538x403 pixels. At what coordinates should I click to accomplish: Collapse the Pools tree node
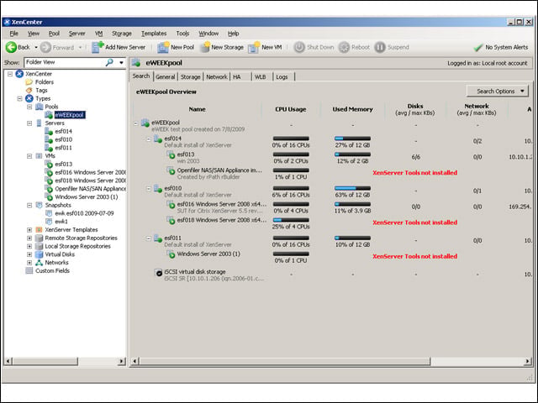[29, 107]
